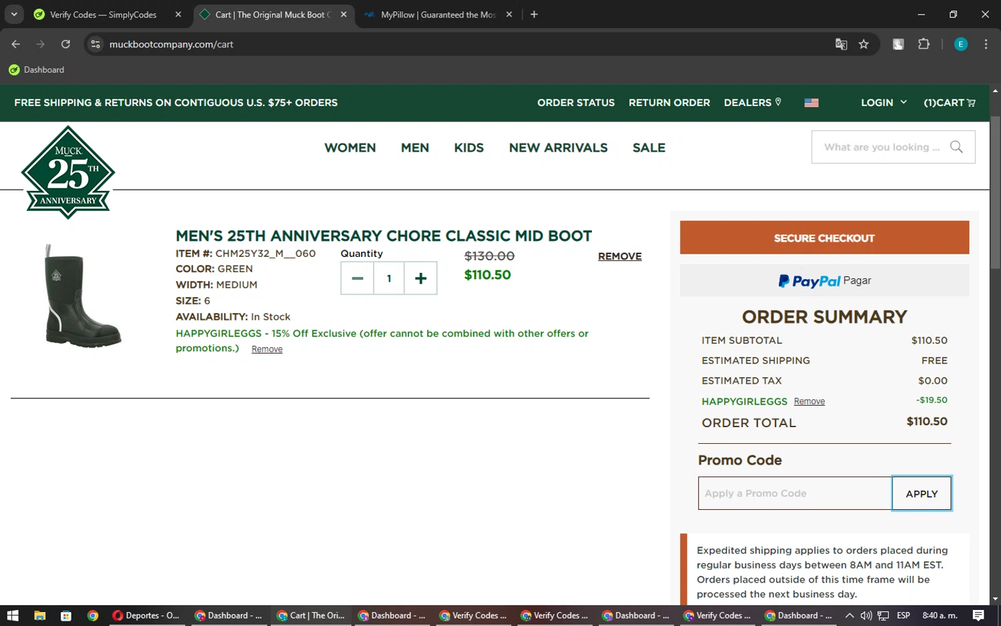
Task: Open the Windows Start menu
Action: click(13, 615)
